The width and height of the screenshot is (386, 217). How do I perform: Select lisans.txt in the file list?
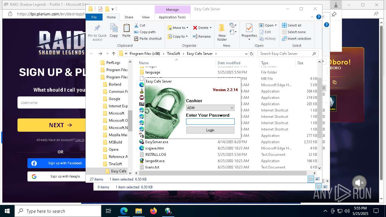[x=152, y=167]
